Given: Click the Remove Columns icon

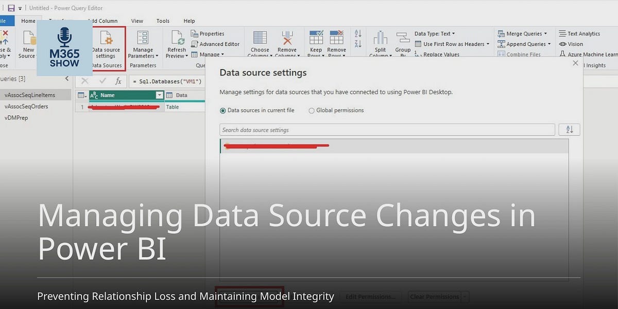Looking at the screenshot, I should click(287, 38).
